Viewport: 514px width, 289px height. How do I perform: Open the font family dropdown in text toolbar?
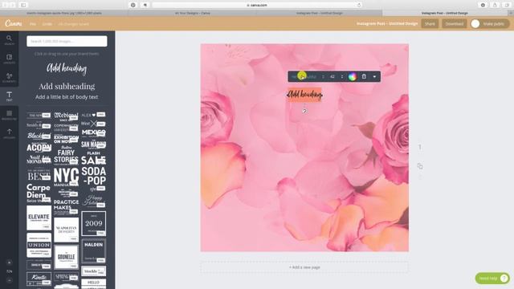coord(308,77)
